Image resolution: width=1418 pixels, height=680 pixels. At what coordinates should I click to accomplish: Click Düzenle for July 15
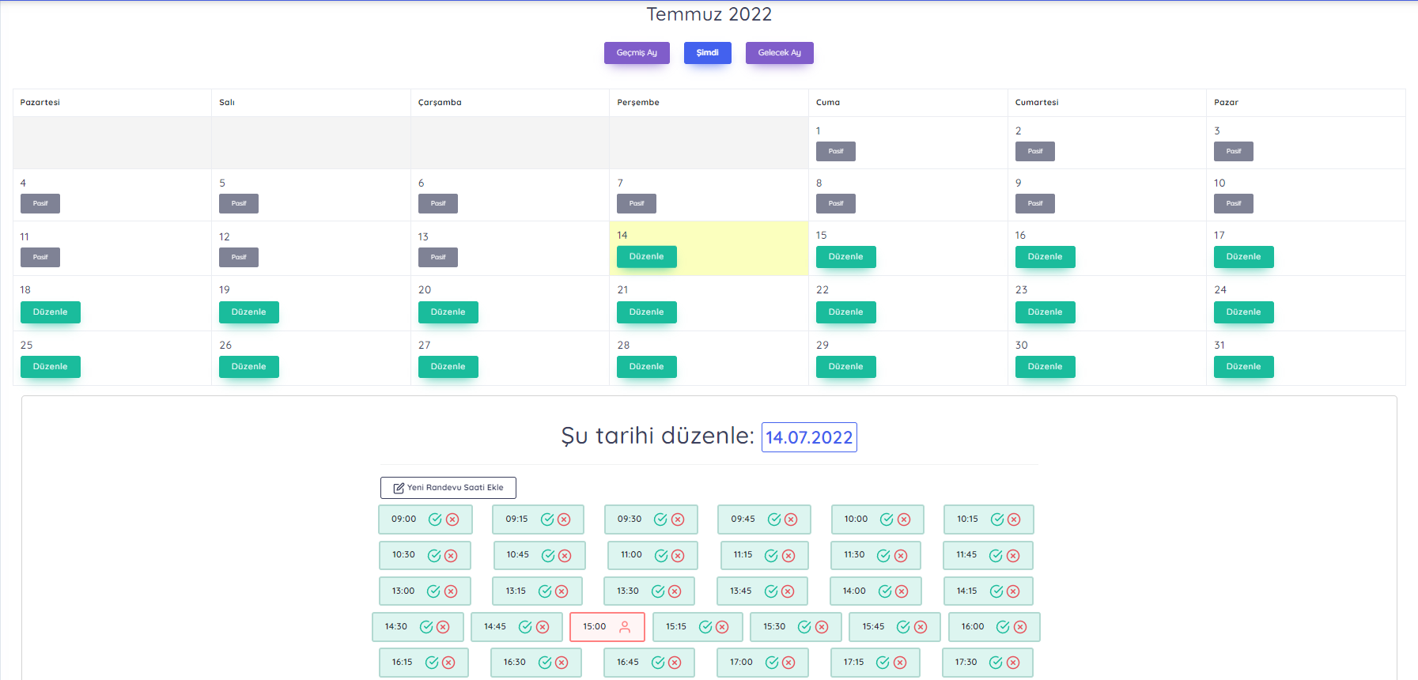846,257
